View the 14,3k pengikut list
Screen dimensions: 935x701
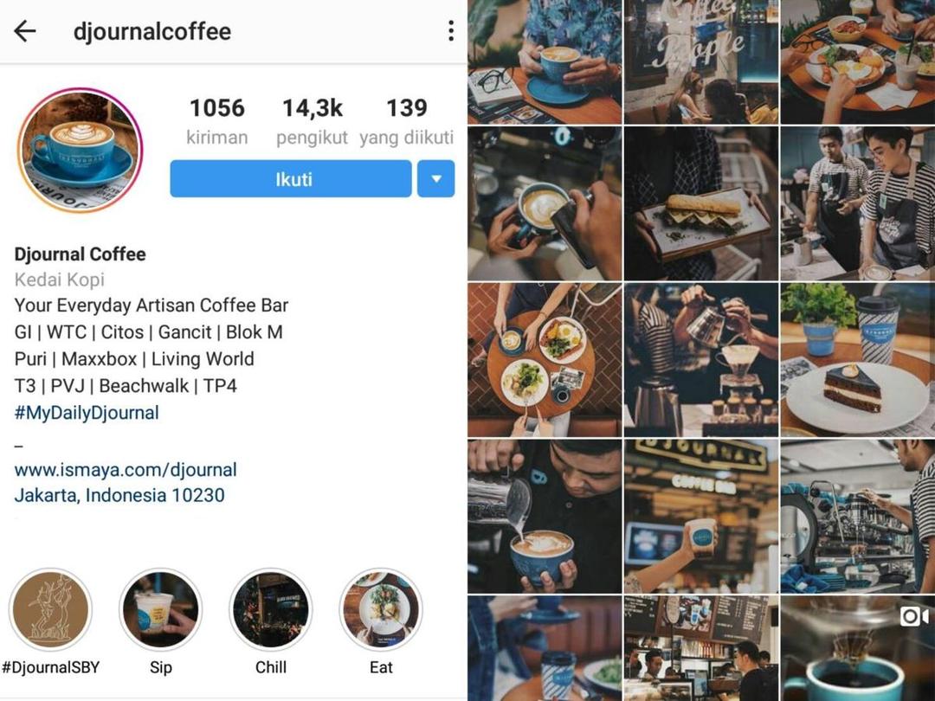312,122
